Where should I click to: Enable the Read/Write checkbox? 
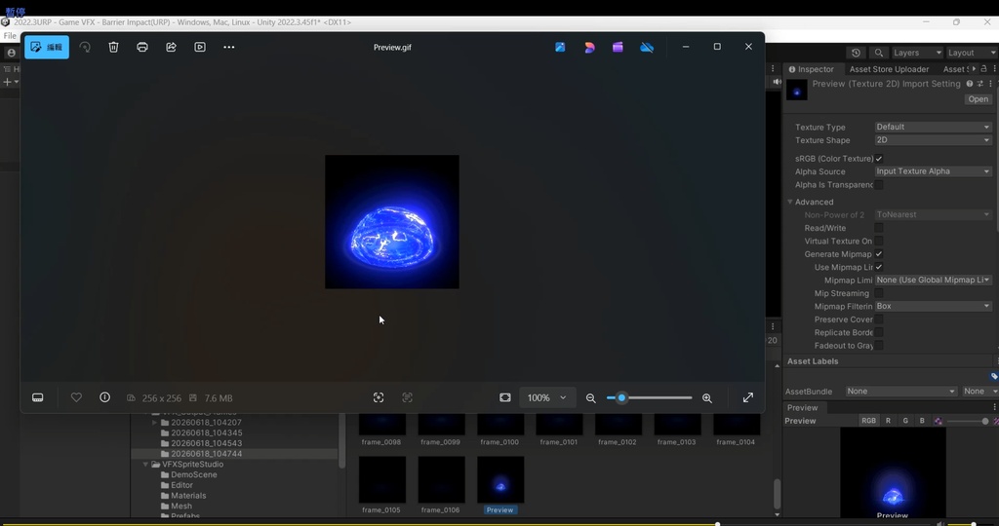(x=879, y=228)
